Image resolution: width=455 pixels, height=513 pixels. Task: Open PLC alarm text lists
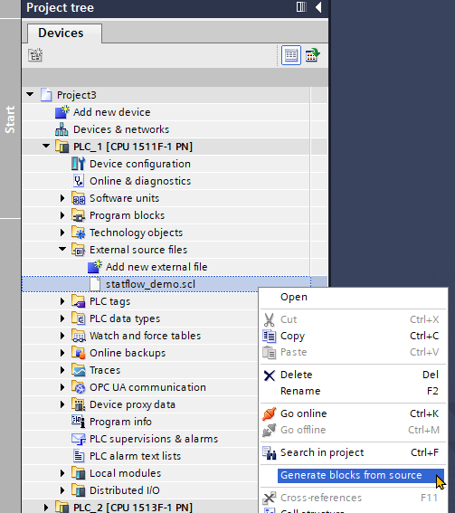[135, 456]
